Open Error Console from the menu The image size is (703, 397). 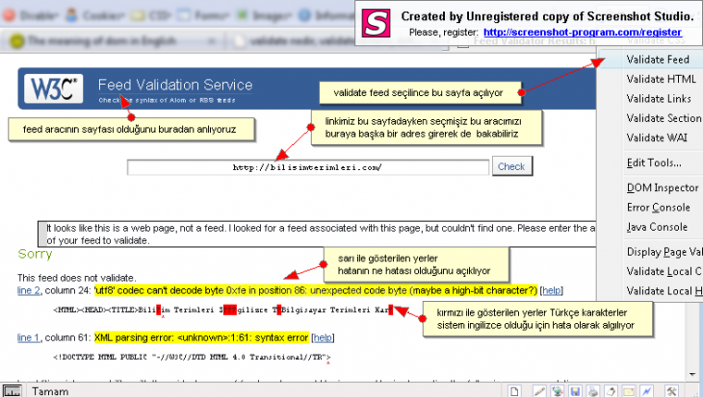click(658, 208)
